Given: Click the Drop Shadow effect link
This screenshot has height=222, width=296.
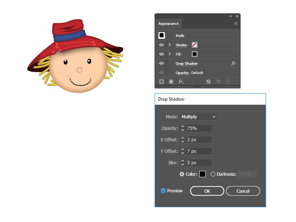Looking at the screenshot, I should (186, 64).
